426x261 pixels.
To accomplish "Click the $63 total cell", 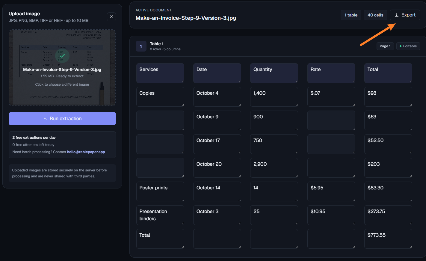I will tap(388, 120).
